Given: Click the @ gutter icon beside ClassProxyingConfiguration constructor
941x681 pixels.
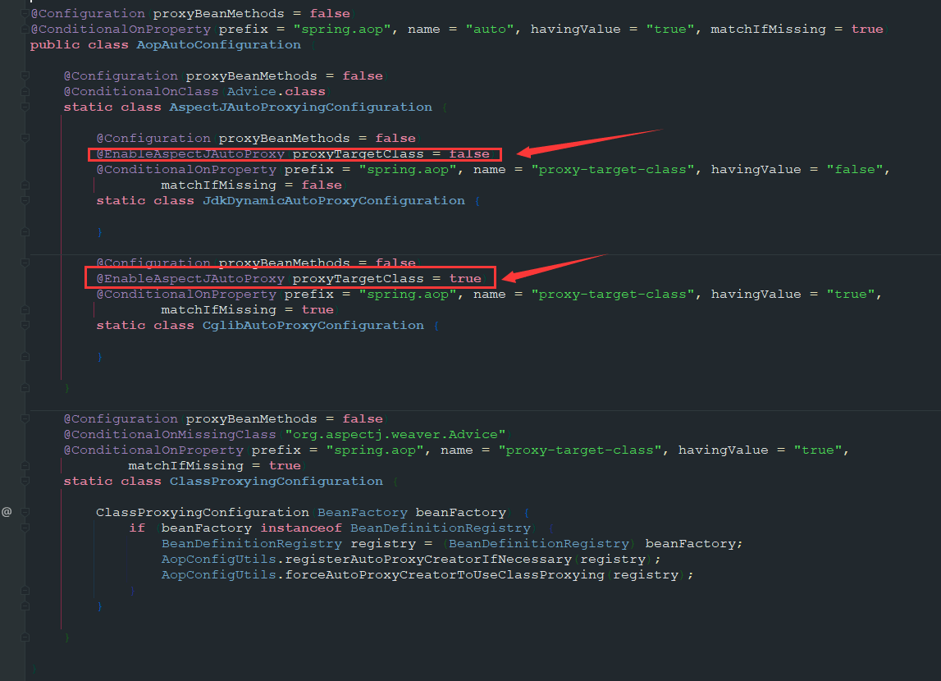Looking at the screenshot, I should (7, 512).
